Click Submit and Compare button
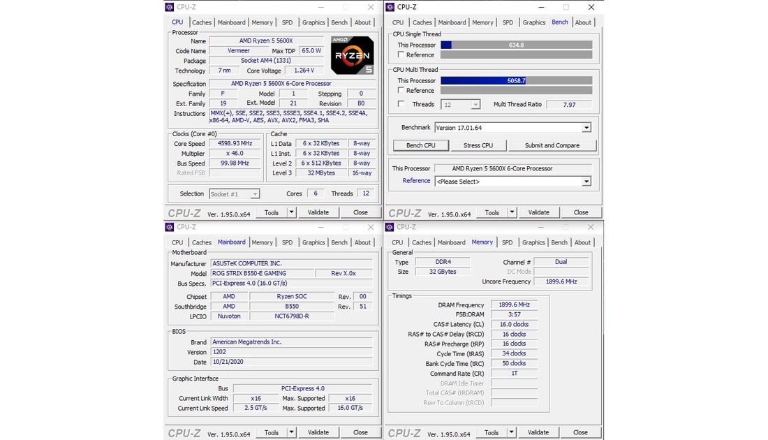 552,145
